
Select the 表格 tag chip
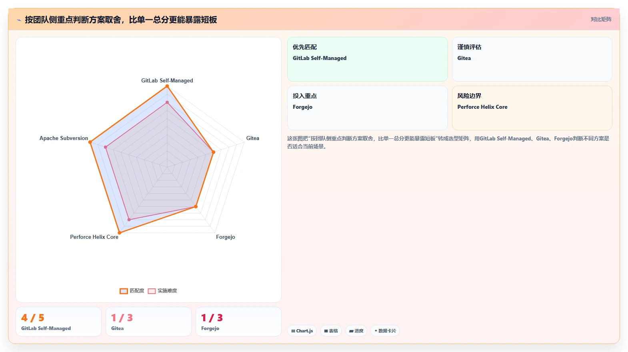pos(331,331)
